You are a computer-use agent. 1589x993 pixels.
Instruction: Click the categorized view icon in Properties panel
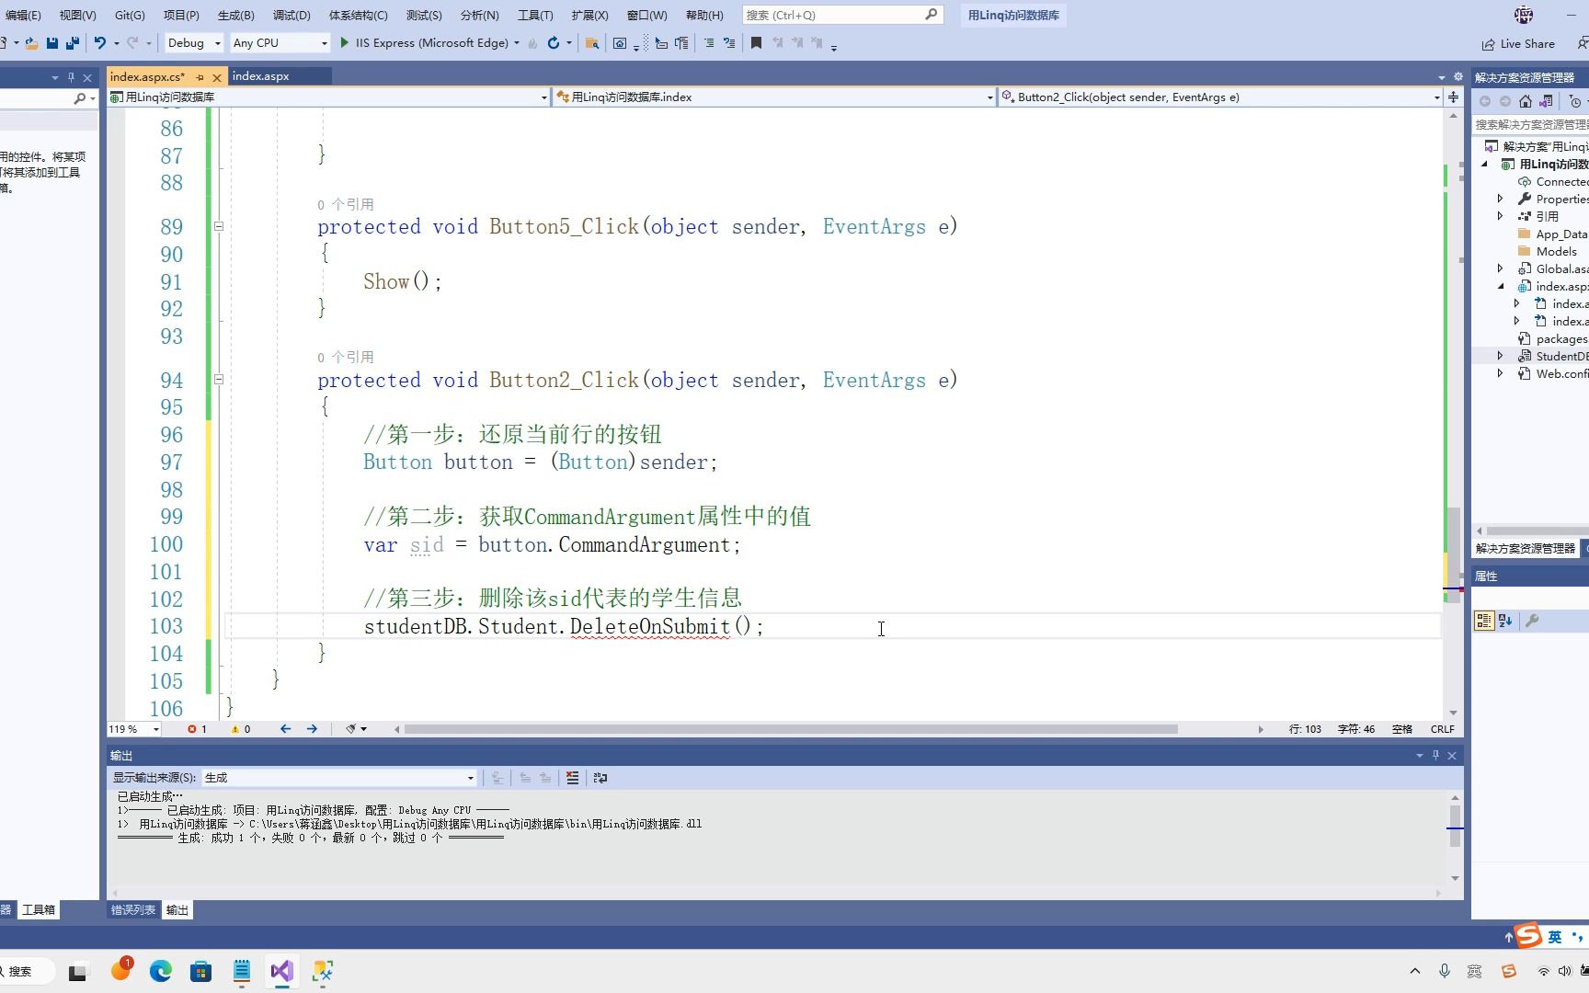pos(1483,622)
